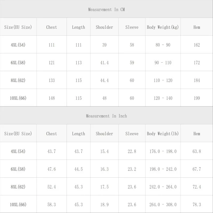Click the 6XL chest value 121
The height and width of the screenshot is (213, 213).
point(52,63)
